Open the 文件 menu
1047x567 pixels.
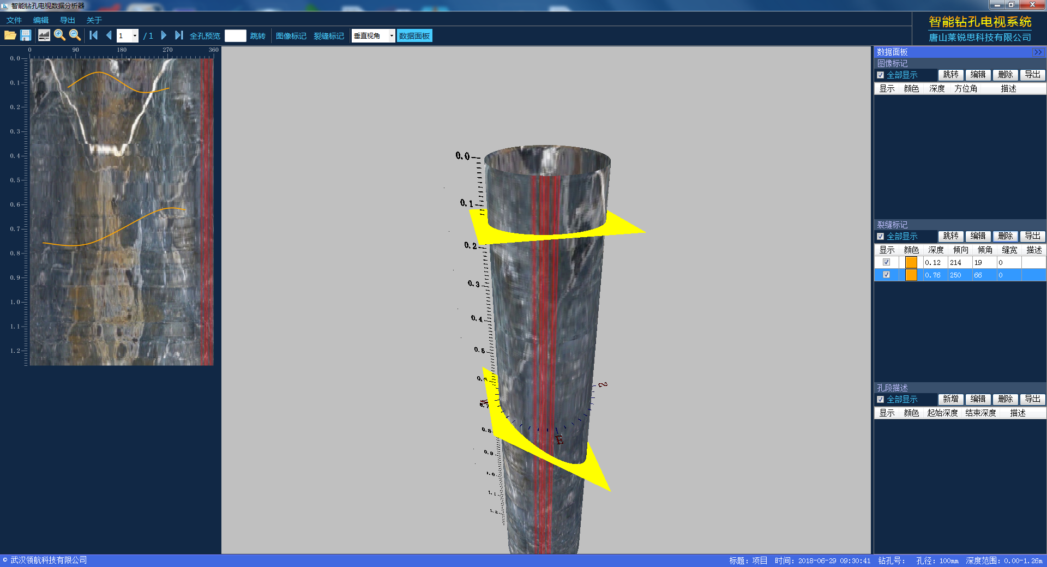(14, 20)
